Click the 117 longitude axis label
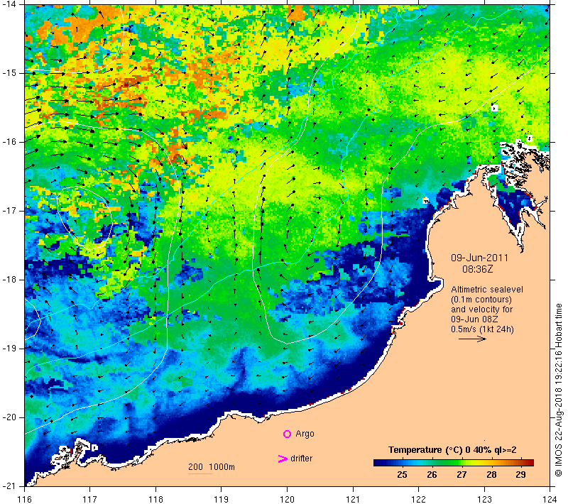Image resolution: width=568 pixels, height=504 pixels. (90, 499)
